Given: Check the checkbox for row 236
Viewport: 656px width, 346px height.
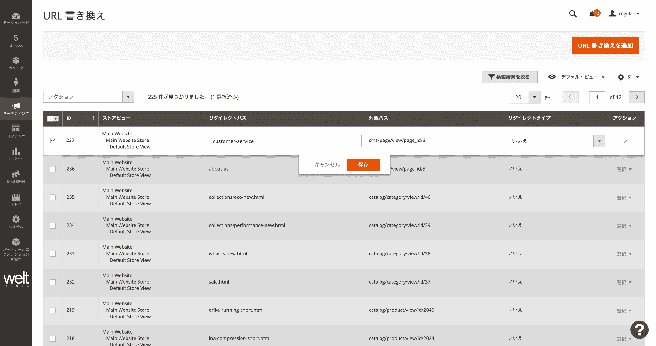Looking at the screenshot, I should coord(53,169).
